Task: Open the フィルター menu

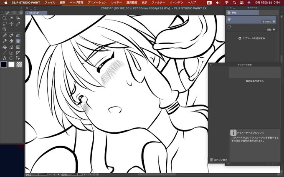Action: (x=158, y=2)
